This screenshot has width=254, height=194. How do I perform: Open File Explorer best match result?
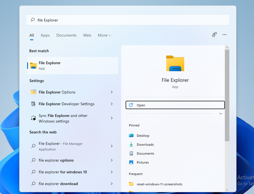73,66
